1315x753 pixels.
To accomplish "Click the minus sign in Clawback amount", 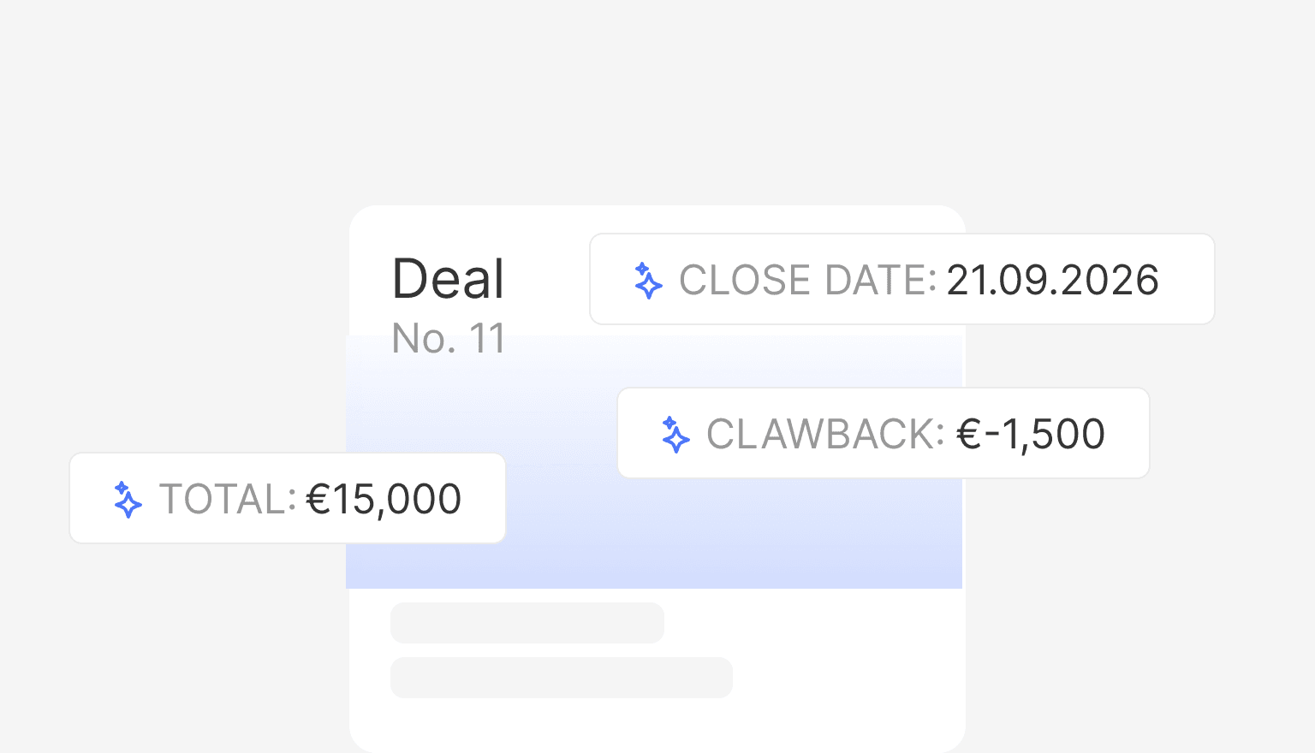I will [992, 435].
